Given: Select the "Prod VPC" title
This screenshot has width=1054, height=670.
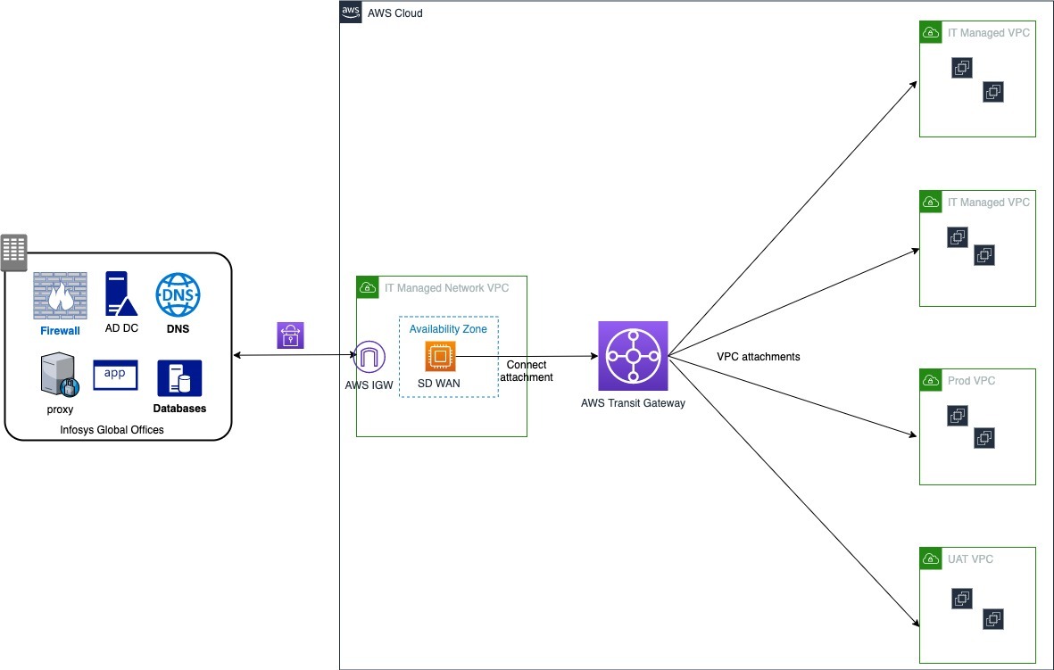Looking at the screenshot, I should click(x=971, y=380).
